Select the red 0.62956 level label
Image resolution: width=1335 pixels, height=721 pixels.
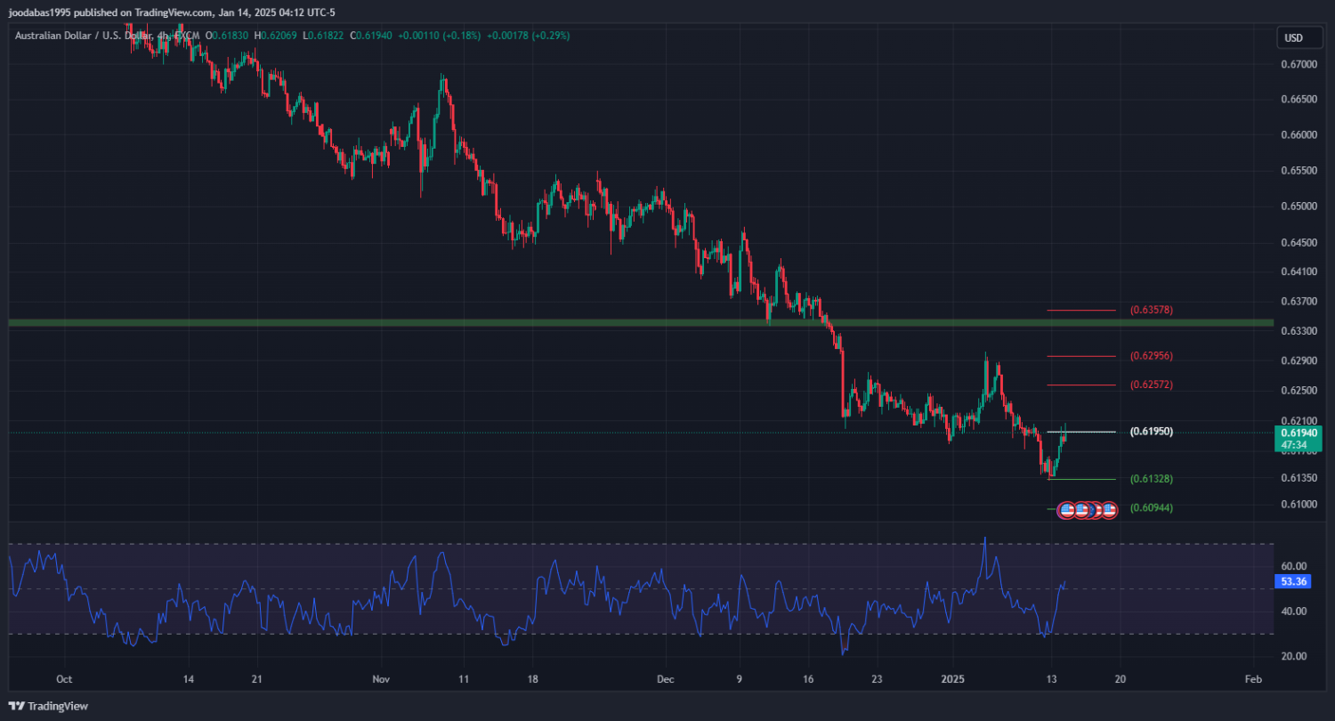tap(1151, 356)
